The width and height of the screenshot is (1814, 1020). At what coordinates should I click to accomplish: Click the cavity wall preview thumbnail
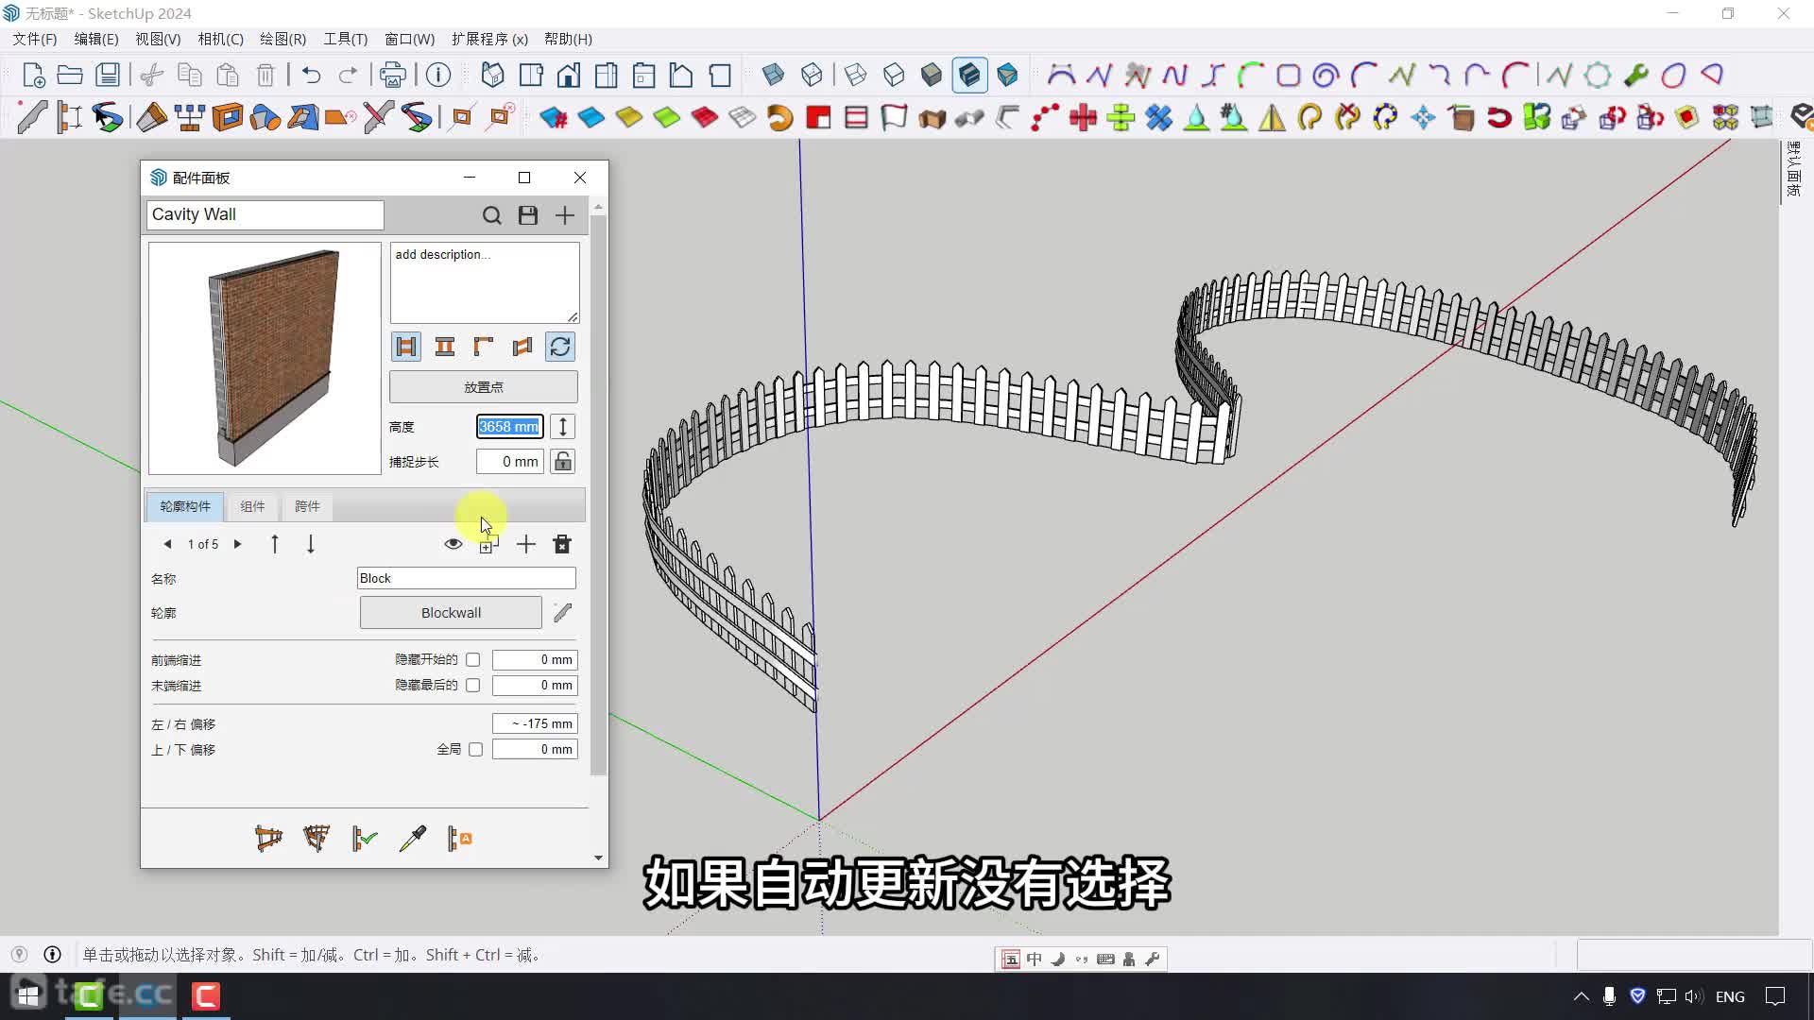pos(265,358)
